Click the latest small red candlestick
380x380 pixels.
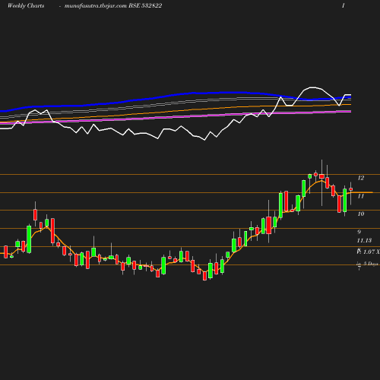(x=351, y=189)
